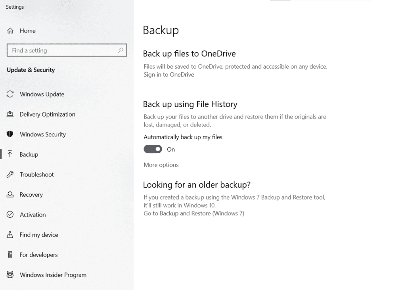Click inside the Find a setting search box
This screenshot has height=290, width=406.
tap(63, 50)
